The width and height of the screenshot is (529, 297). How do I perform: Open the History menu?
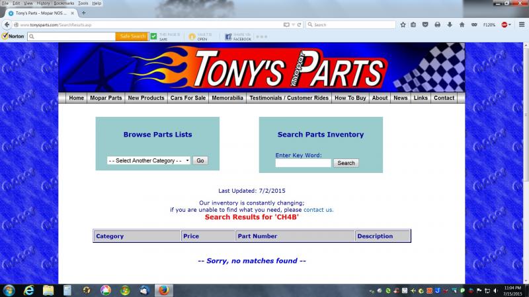click(43, 3)
